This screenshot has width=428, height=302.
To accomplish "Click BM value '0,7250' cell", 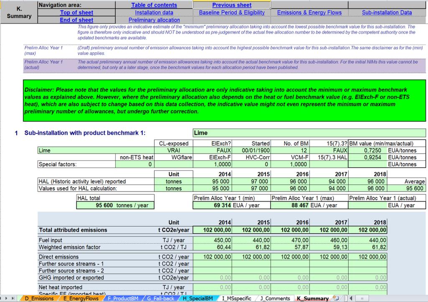I will tap(368, 151).
